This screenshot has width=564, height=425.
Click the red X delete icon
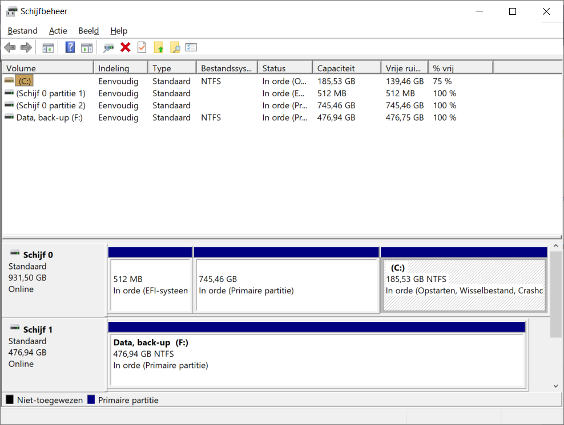(x=126, y=48)
